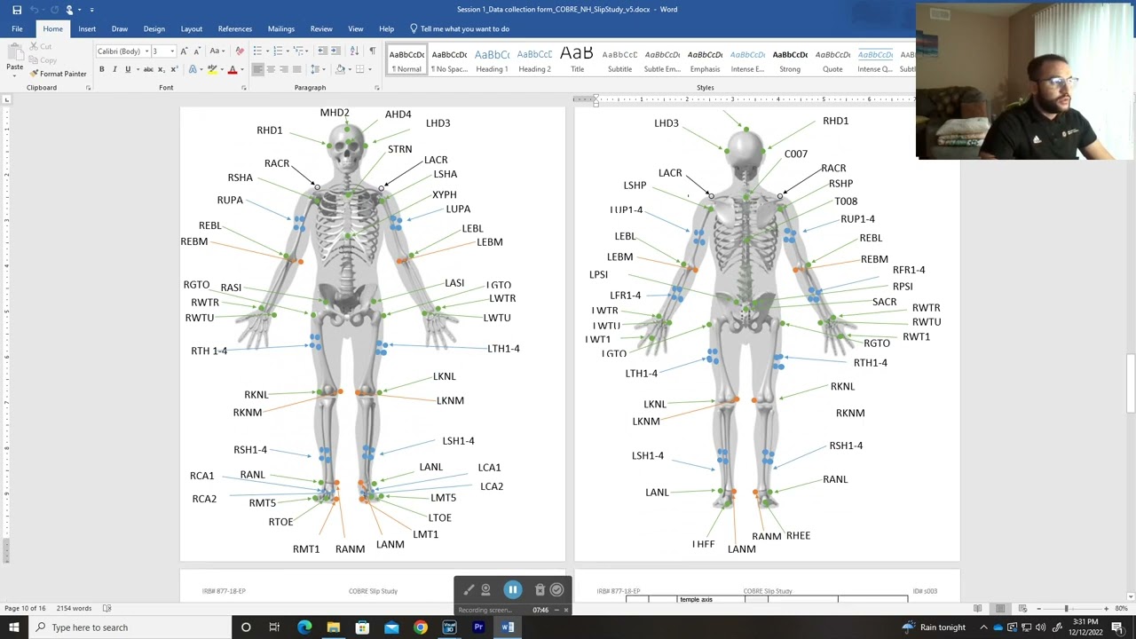1136x639 pixels.
Task: Click the recorder webcam icon
Action: click(485, 590)
